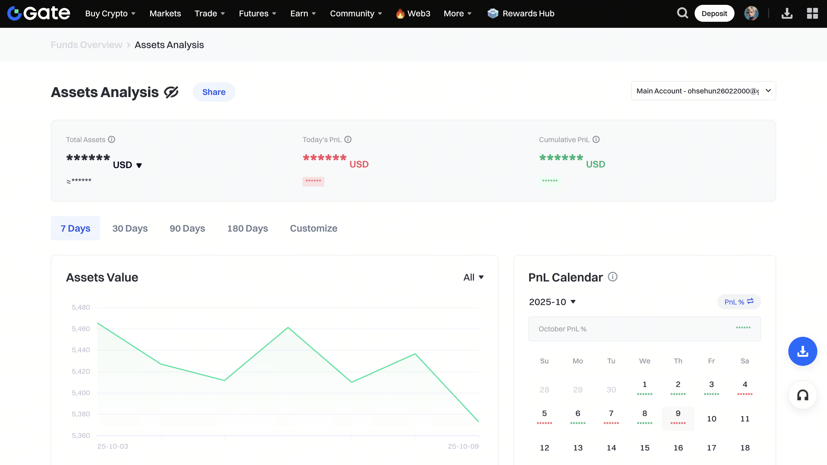Select day 8 in PnL Calendar
Image resolution: width=827 pixels, height=465 pixels.
644,417
